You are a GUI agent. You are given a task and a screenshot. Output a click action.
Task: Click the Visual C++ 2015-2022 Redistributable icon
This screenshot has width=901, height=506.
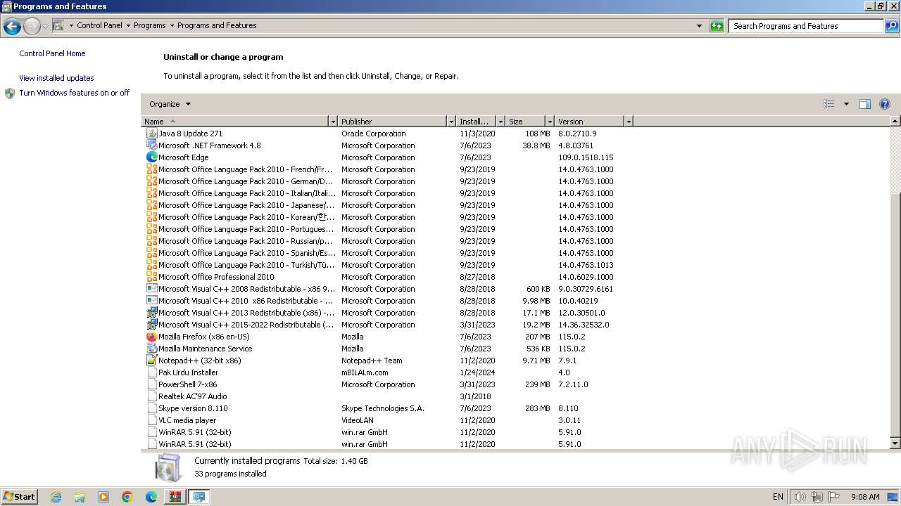point(151,325)
